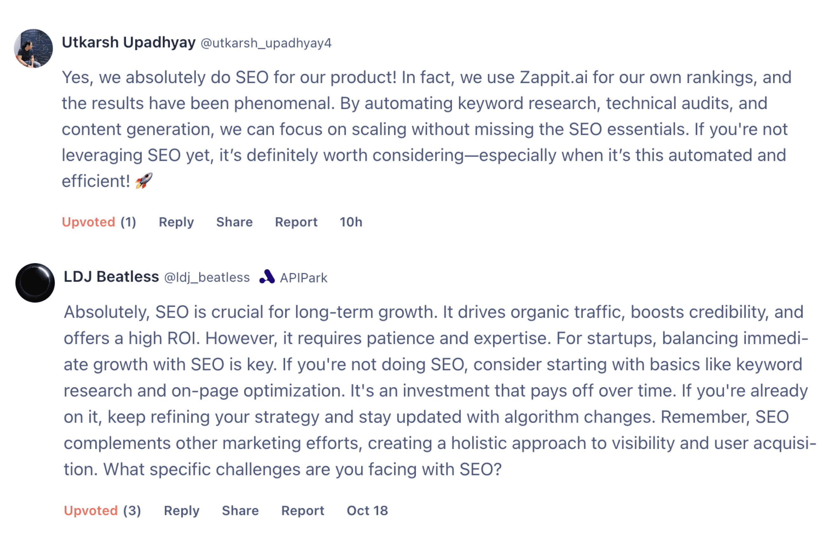This screenshot has height=548, width=823.
Task: Click the Utkarsh Upadhyay author name
Action: click(x=128, y=42)
